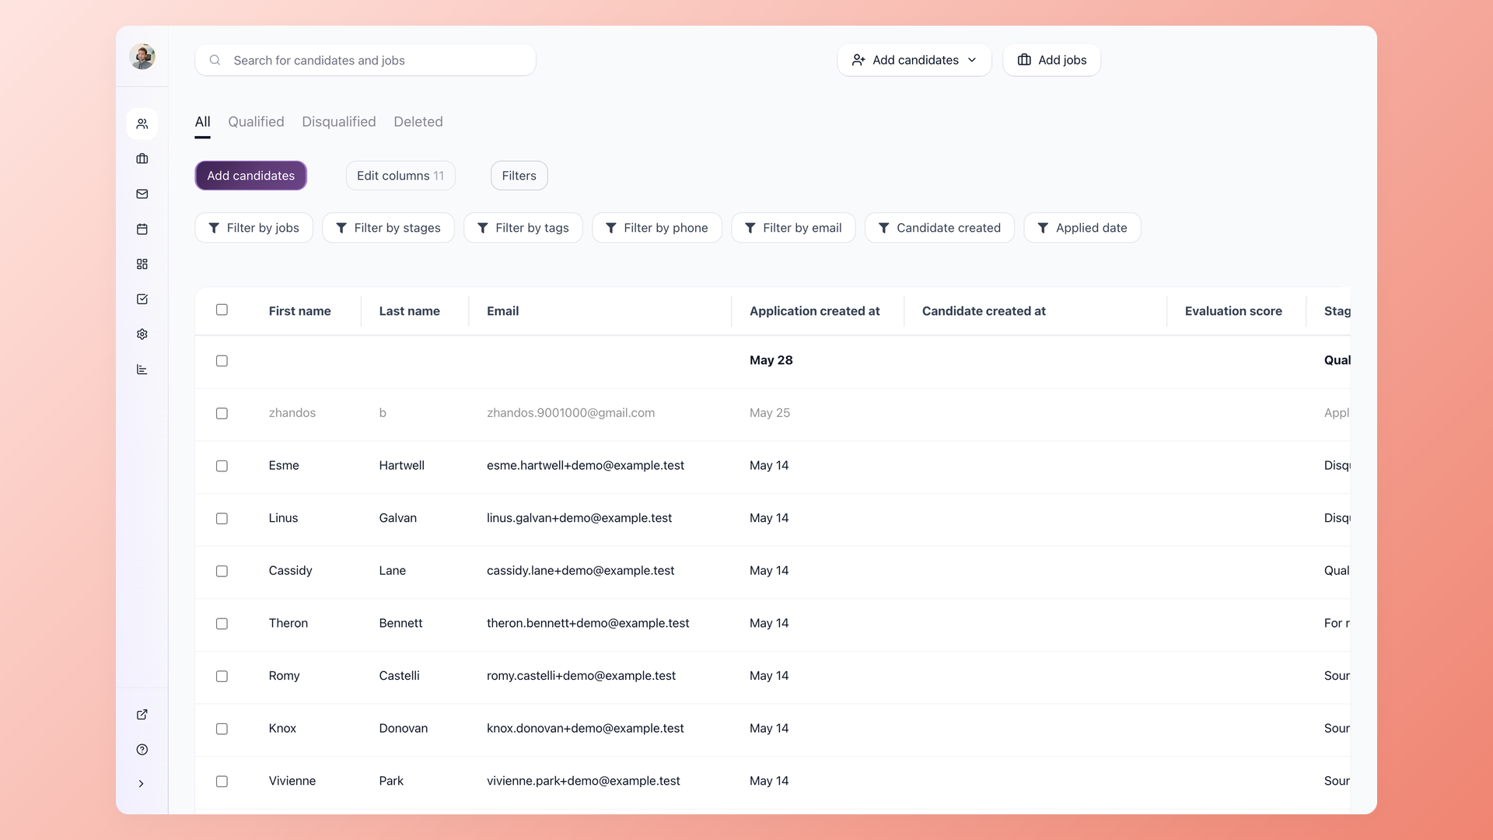Expand the sidebar with the chevron arrow
The height and width of the screenshot is (840, 1493).
pyautogui.click(x=142, y=784)
